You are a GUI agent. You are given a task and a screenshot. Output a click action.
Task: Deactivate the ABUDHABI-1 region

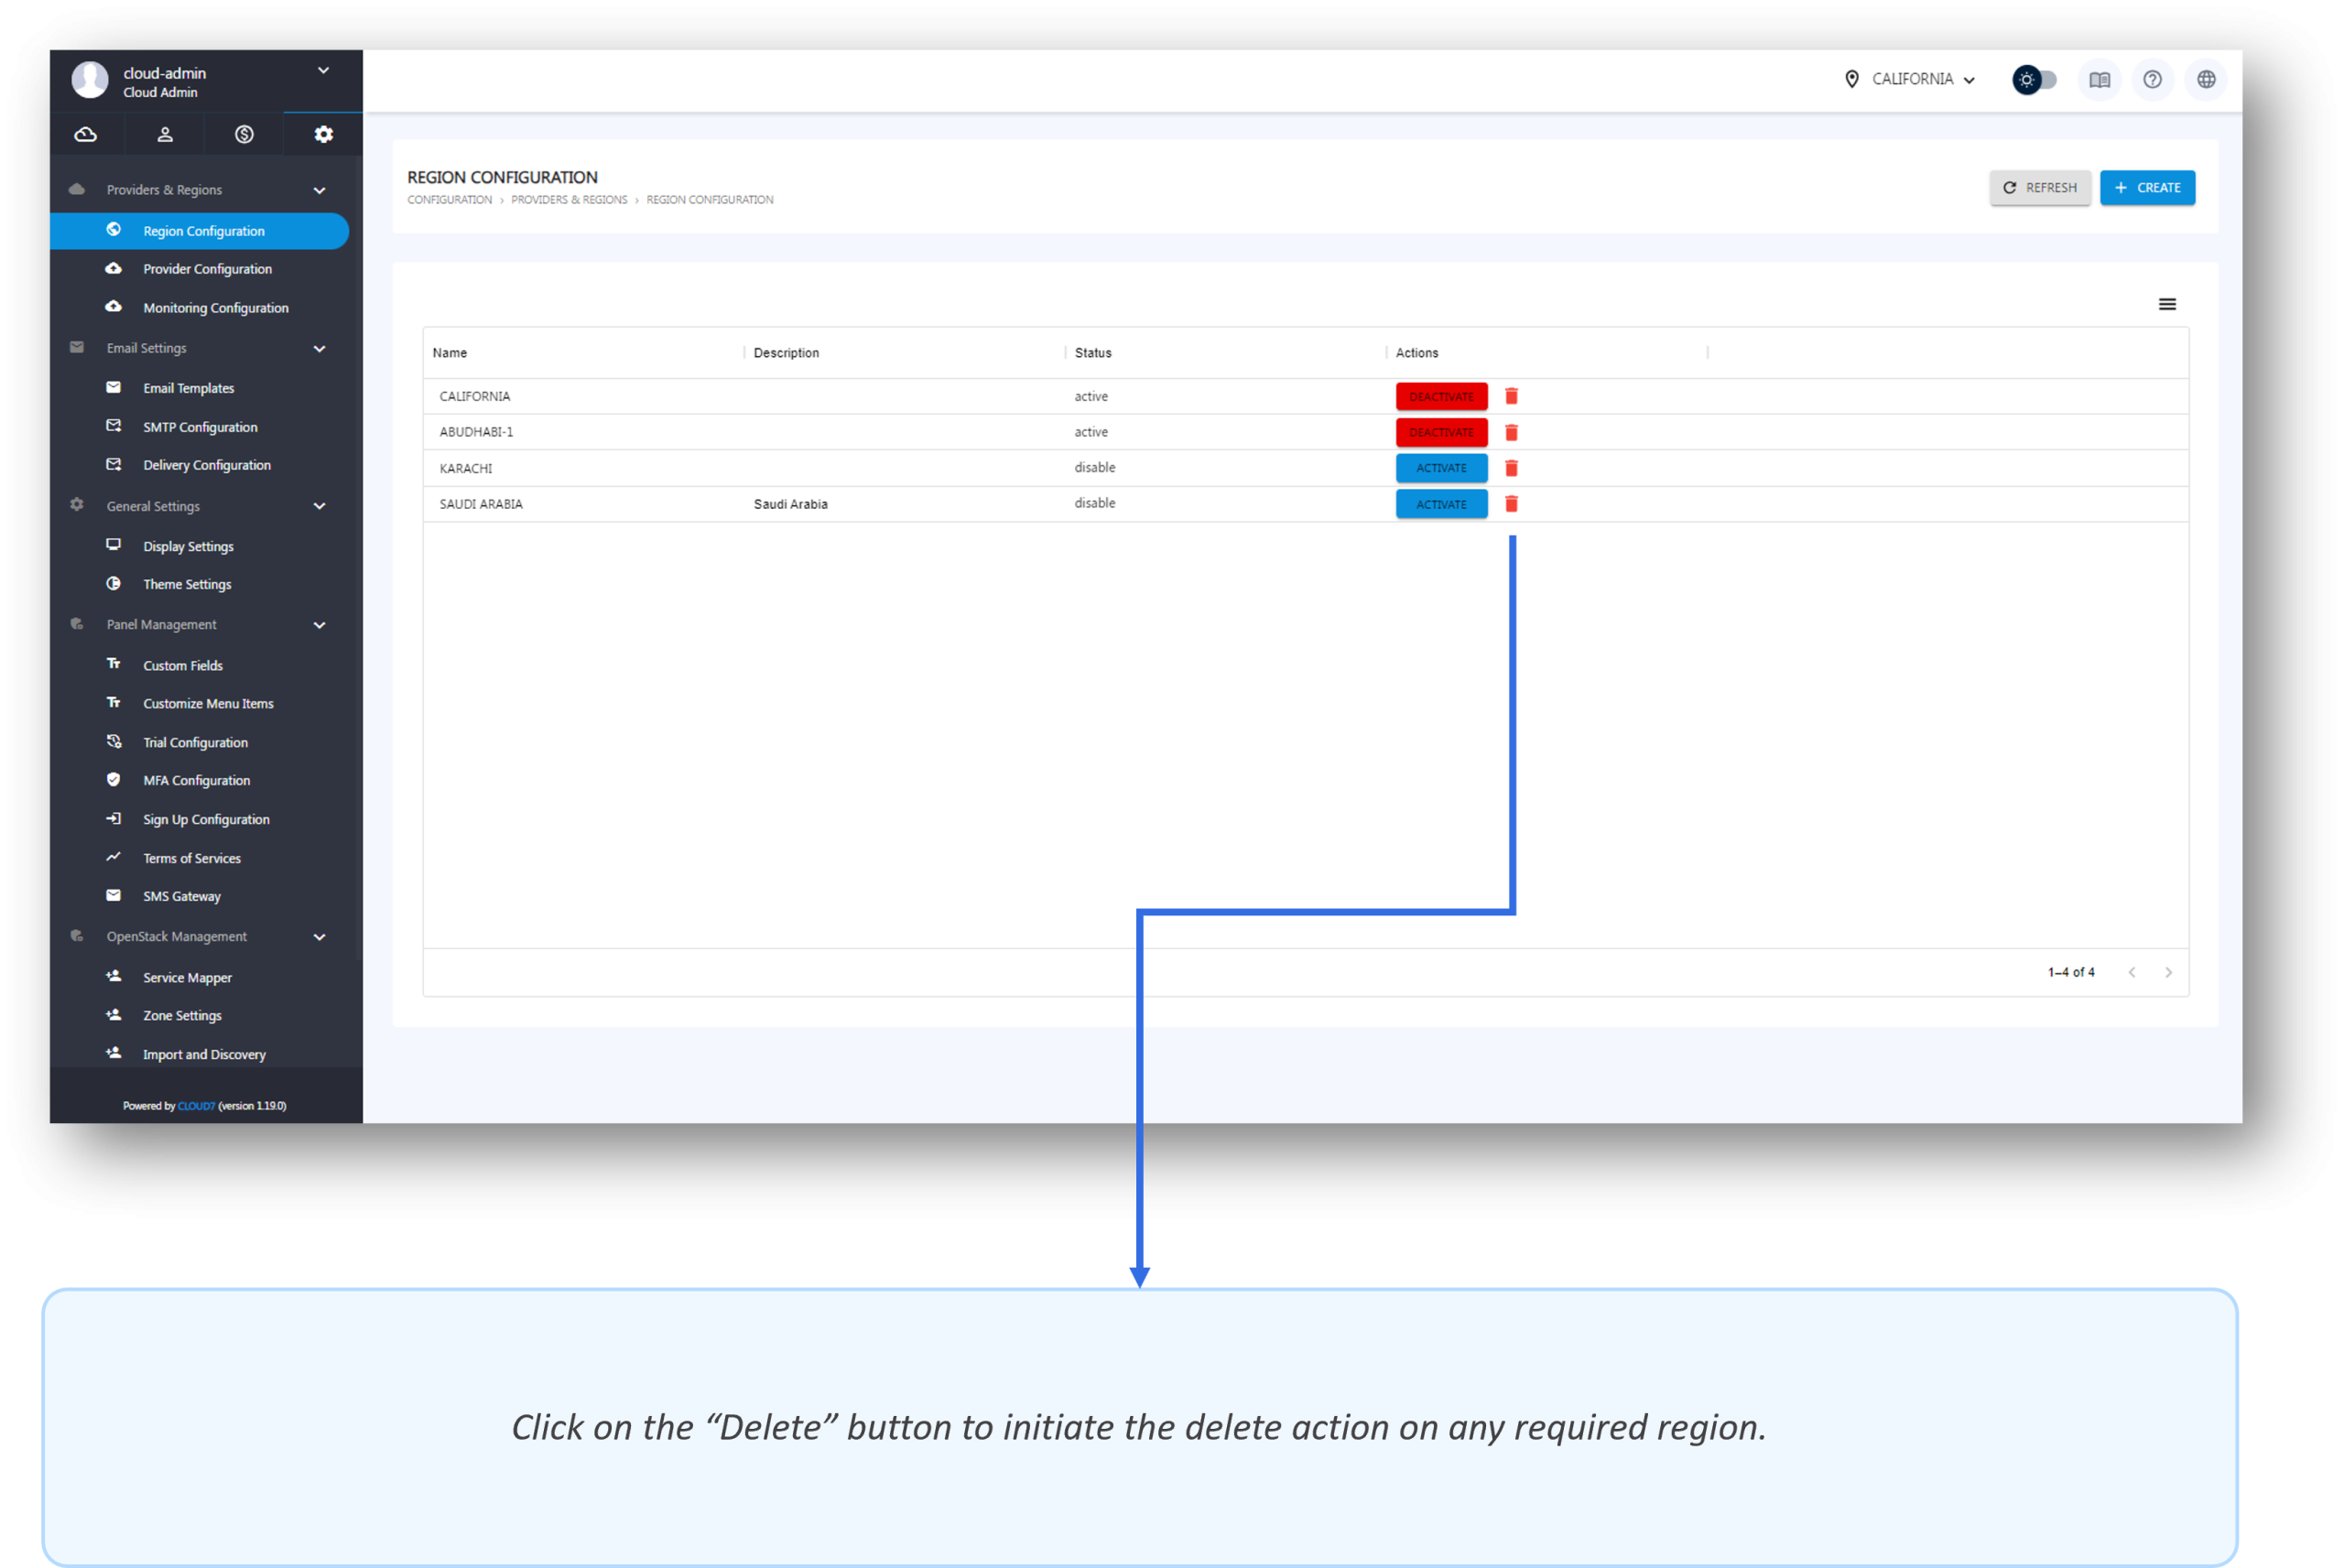click(x=1441, y=432)
